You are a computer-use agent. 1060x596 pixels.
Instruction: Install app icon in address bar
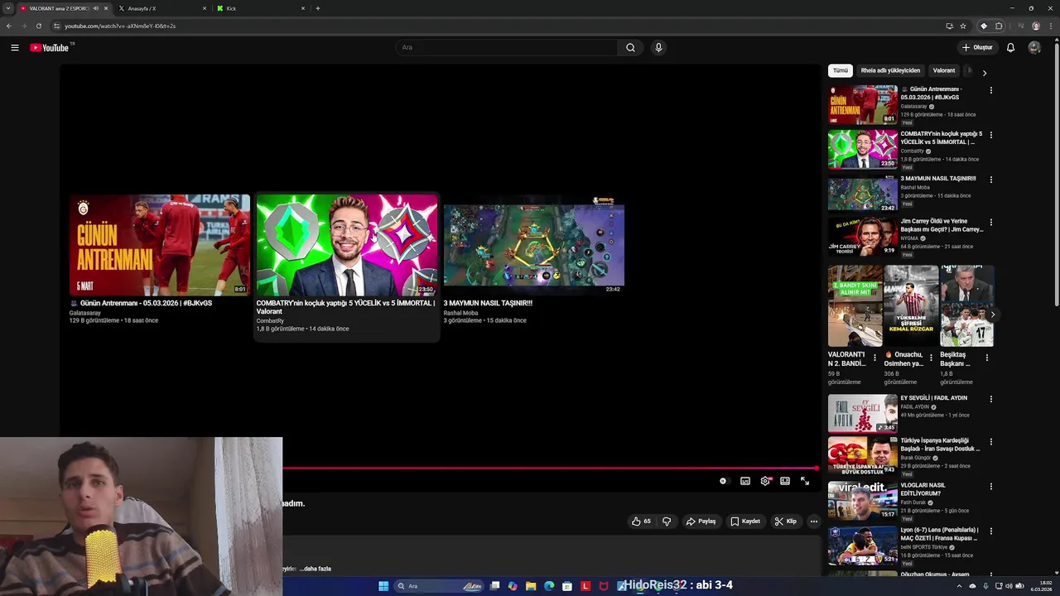(x=949, y=26)
